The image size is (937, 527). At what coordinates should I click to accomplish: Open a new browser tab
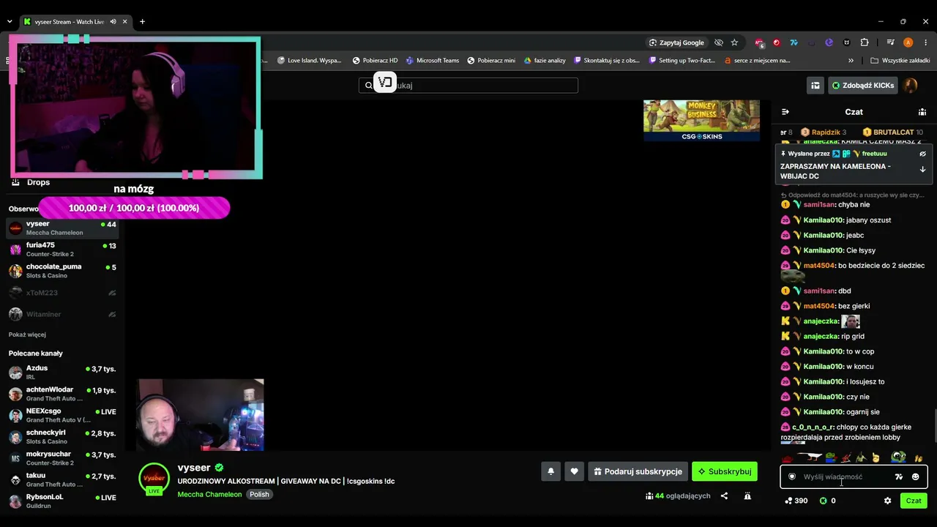tap(142, 21)
